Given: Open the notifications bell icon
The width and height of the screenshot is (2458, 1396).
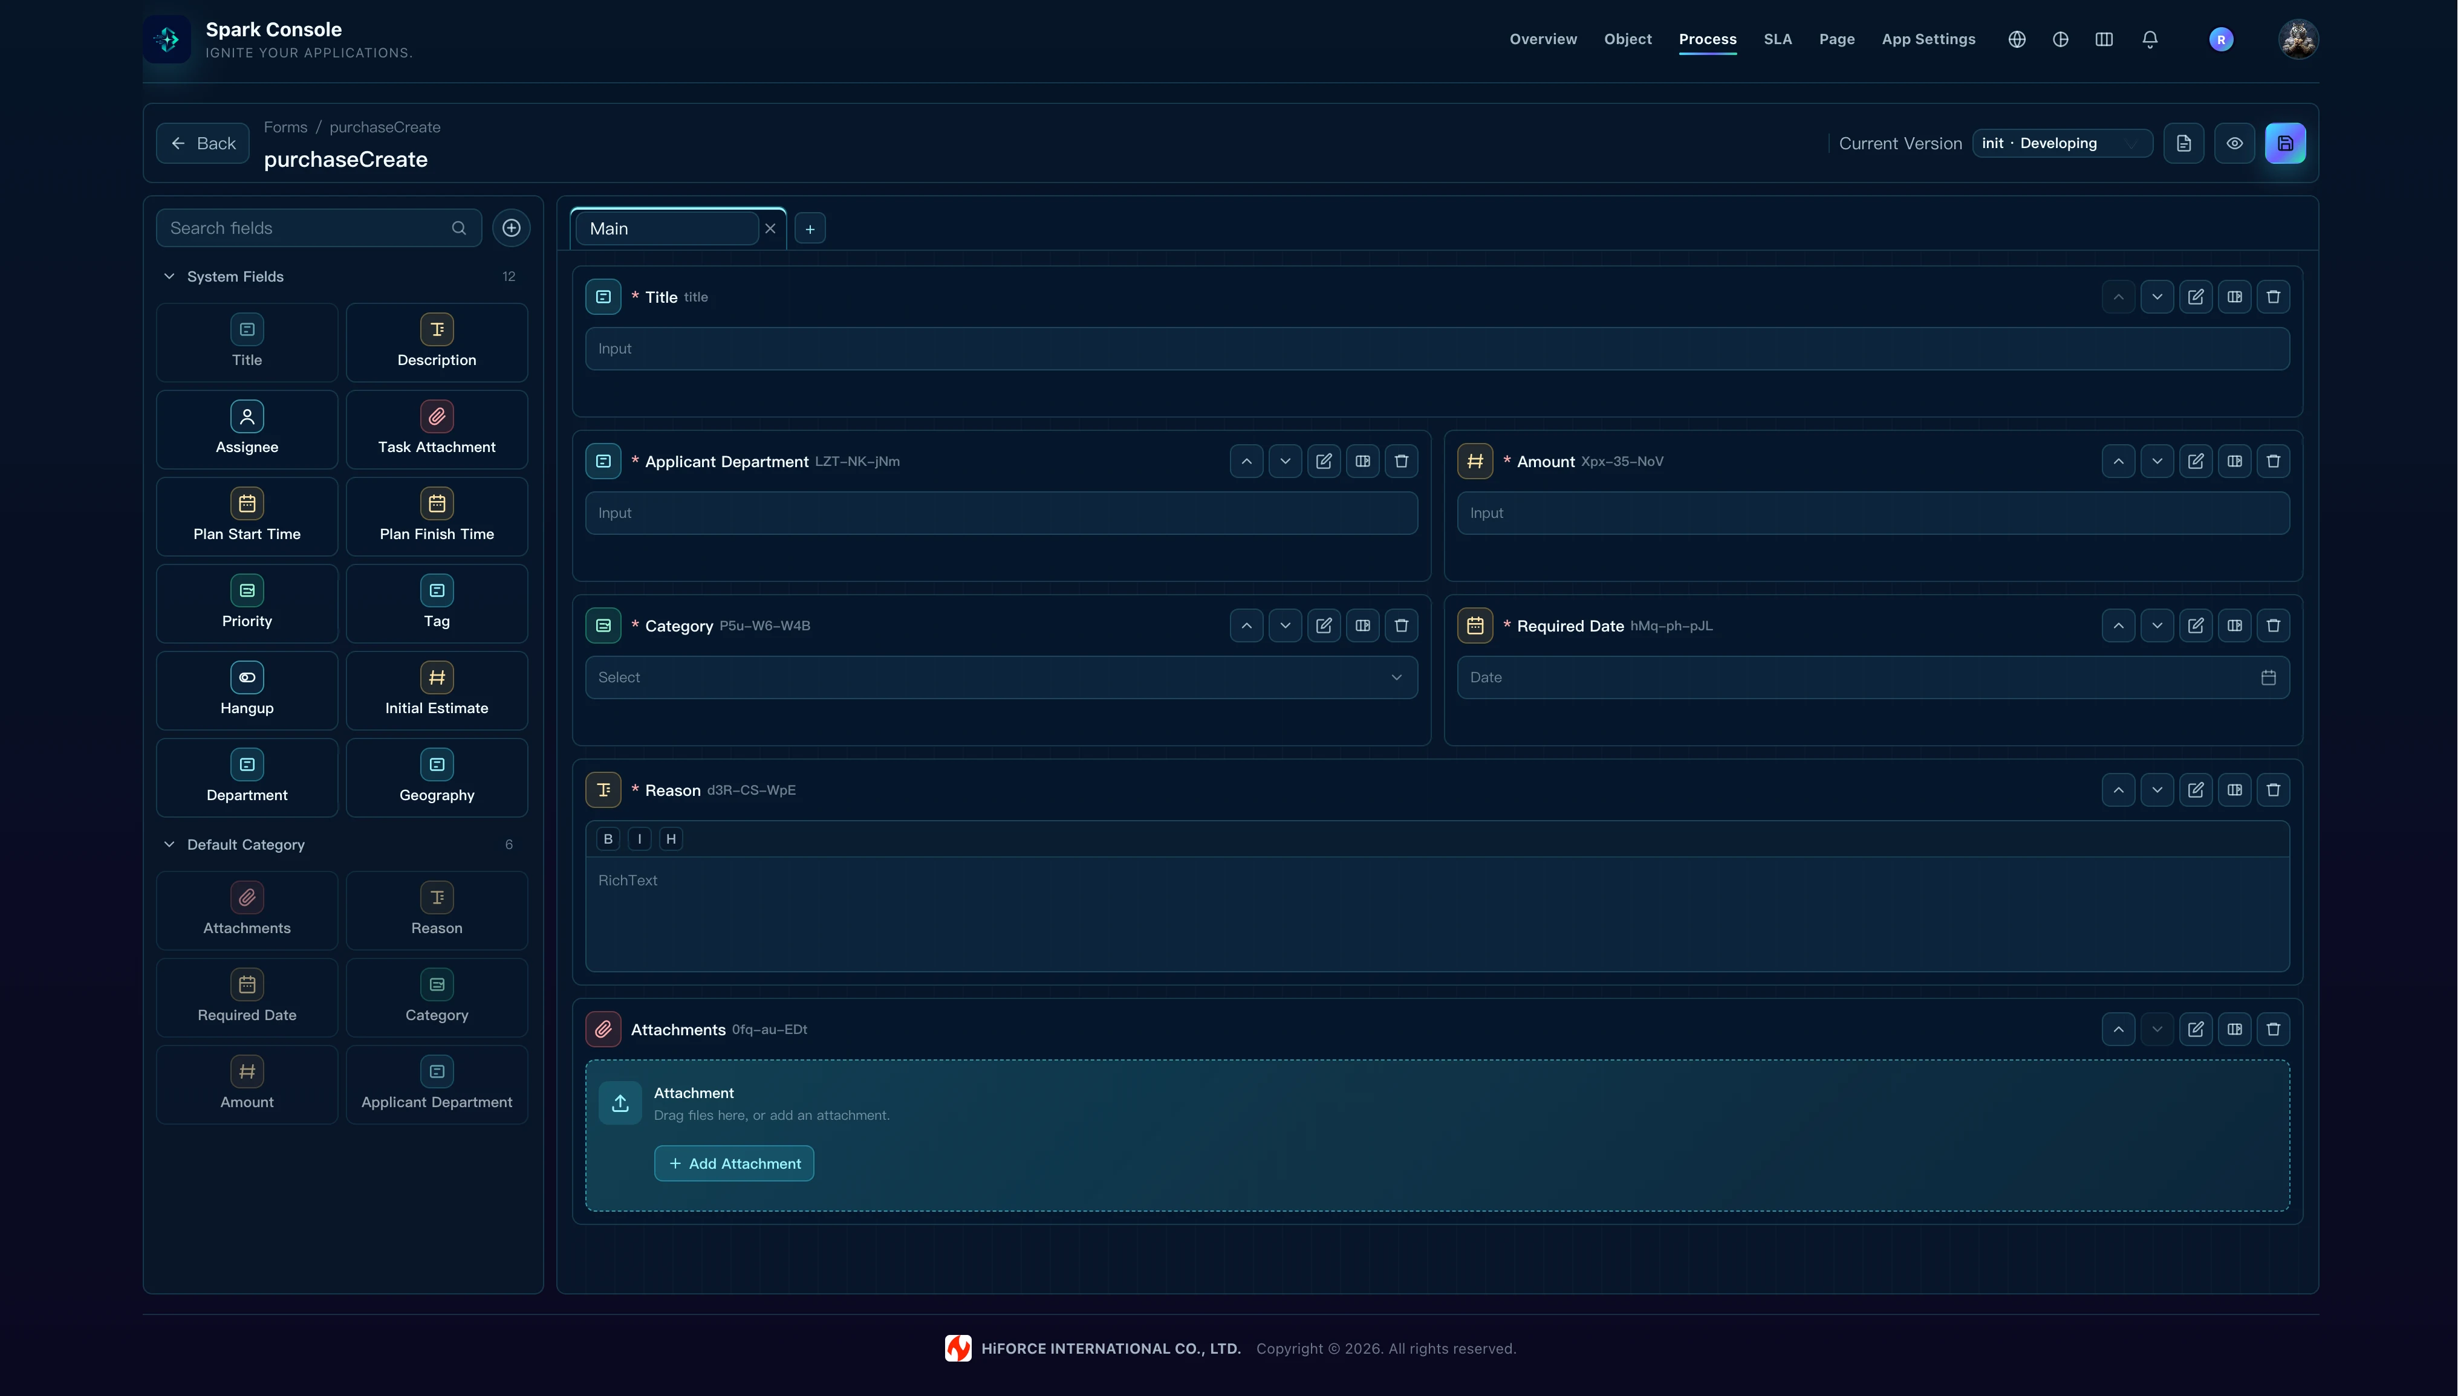Looking at the screenshot, I should 2149,39.
